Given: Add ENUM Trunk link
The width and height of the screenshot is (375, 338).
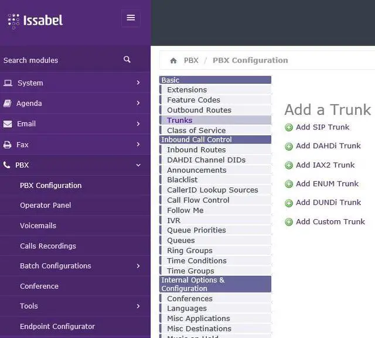Looking at the screenshot, I should click(327, 183).
